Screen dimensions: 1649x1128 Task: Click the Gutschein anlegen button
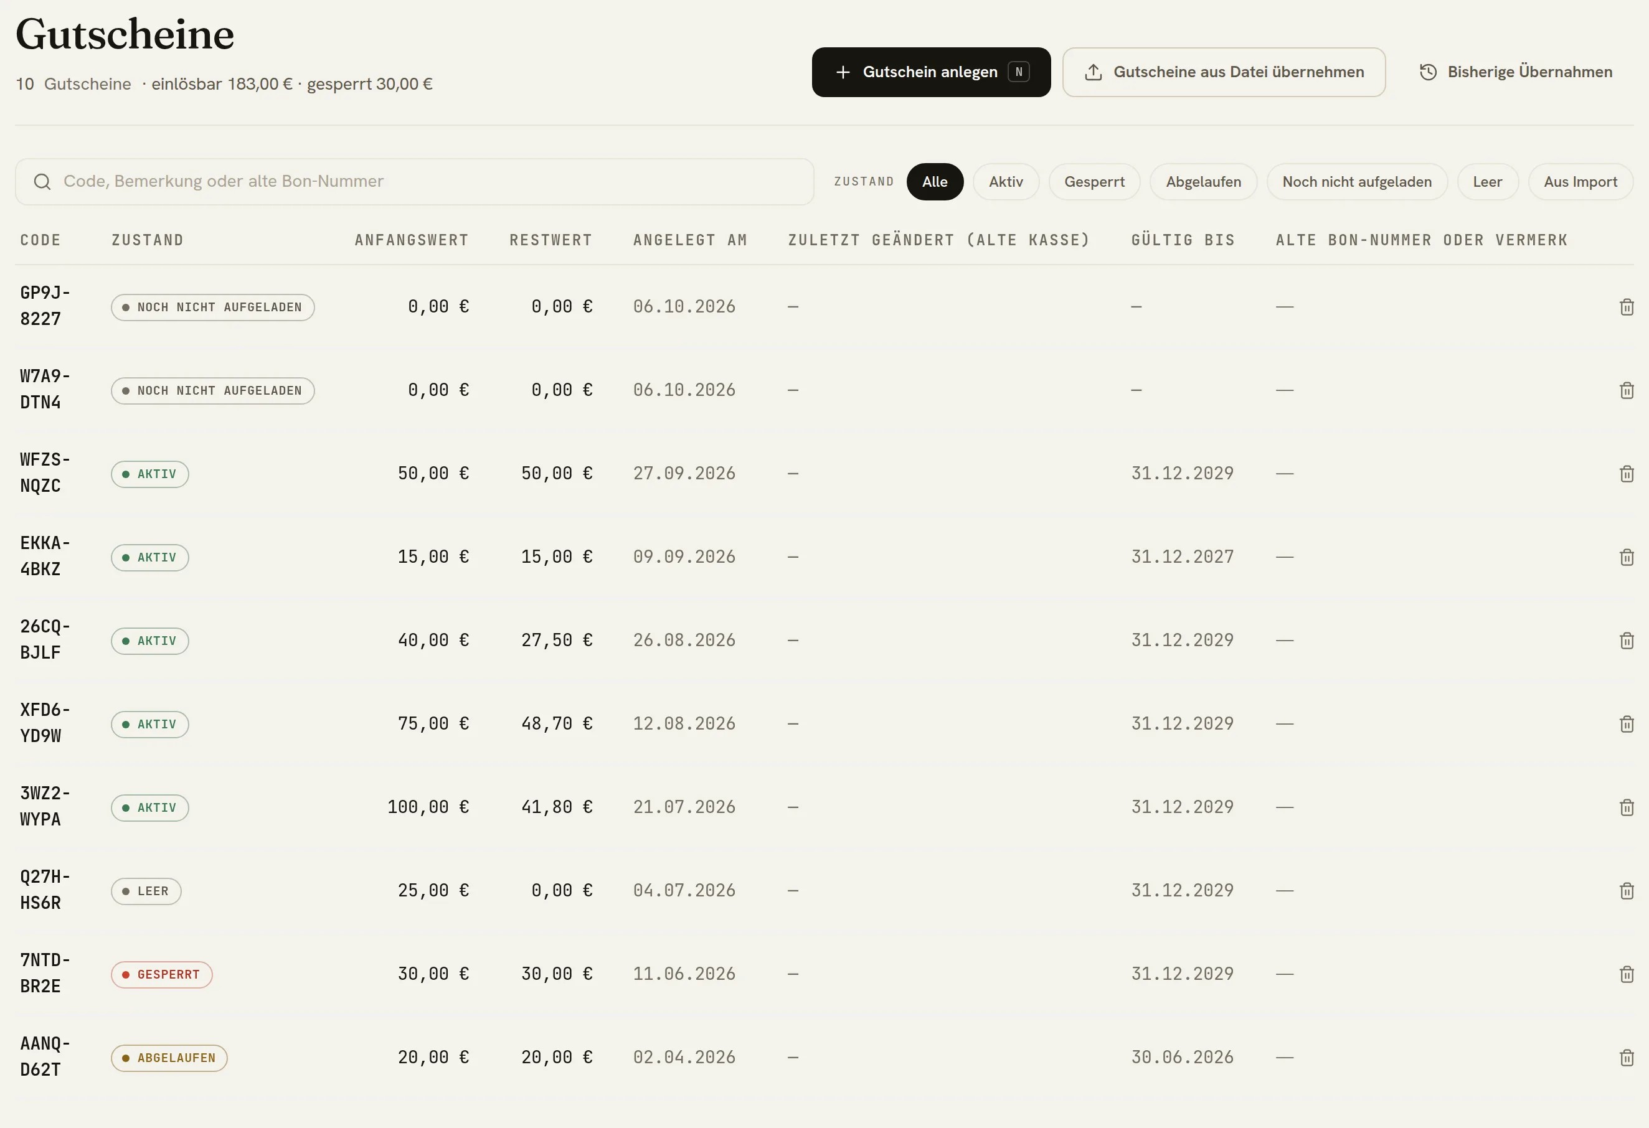(x=931, y=72)
